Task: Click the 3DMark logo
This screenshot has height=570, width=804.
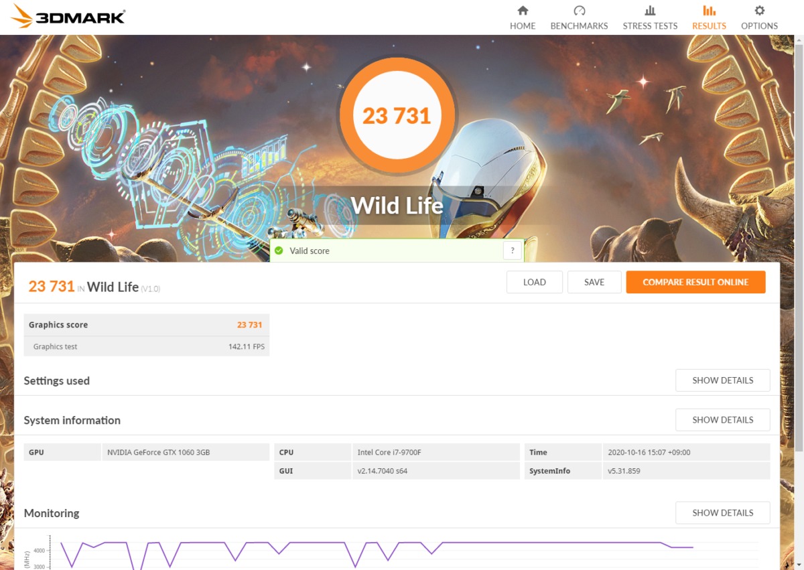Action: 69,17
